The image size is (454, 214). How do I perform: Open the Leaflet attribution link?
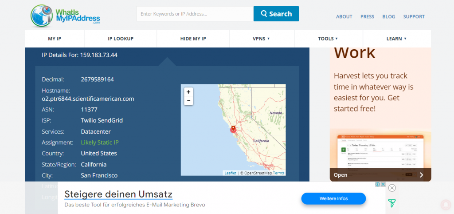tap(231, 173)
